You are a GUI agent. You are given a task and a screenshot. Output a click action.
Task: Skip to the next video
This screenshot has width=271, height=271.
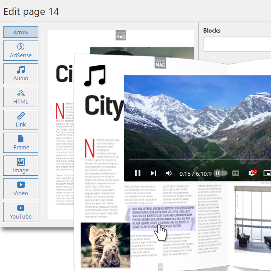click(153, 173)
